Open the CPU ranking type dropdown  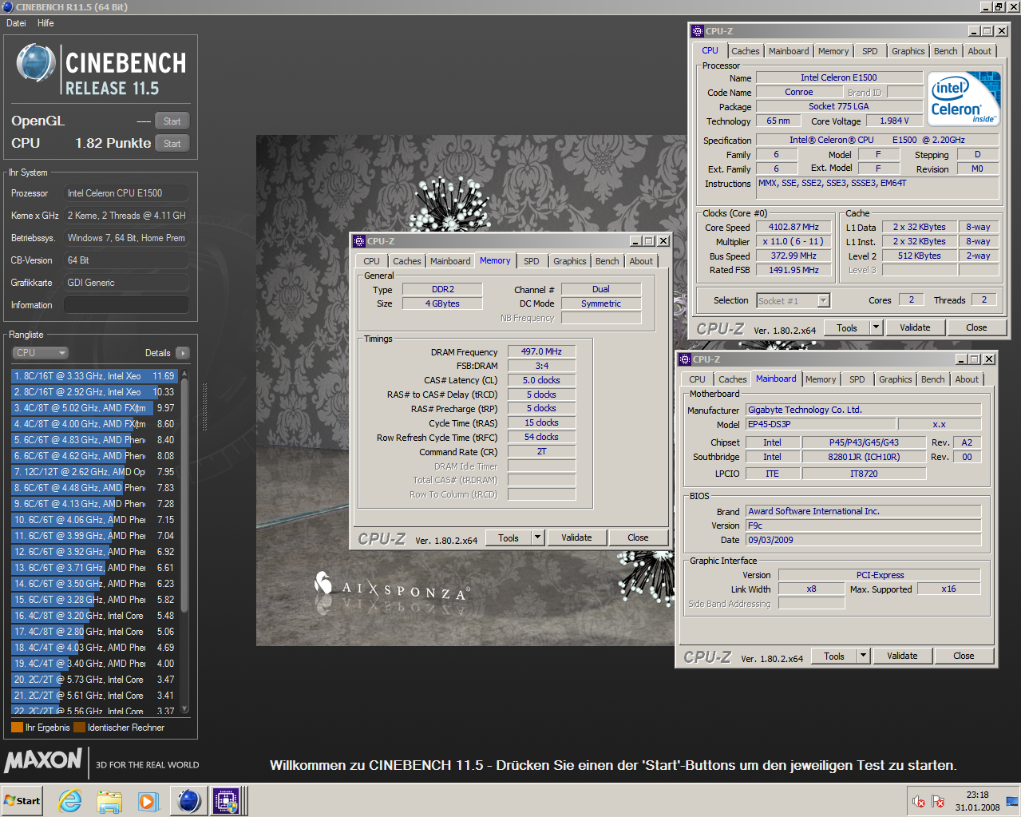click(40, 353)
